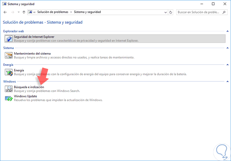The image size is (231, 161).
Task: Collapse the Energía section
Action: click(227, 65)
